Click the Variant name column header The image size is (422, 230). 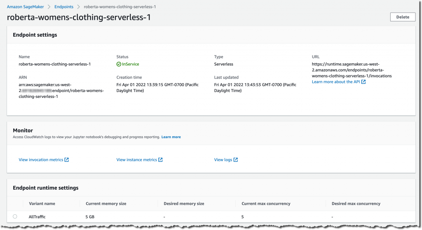42,204
